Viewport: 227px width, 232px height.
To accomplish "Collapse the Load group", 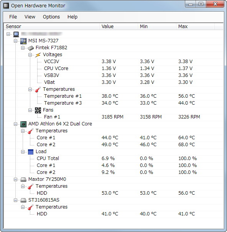I will point(23,152).
